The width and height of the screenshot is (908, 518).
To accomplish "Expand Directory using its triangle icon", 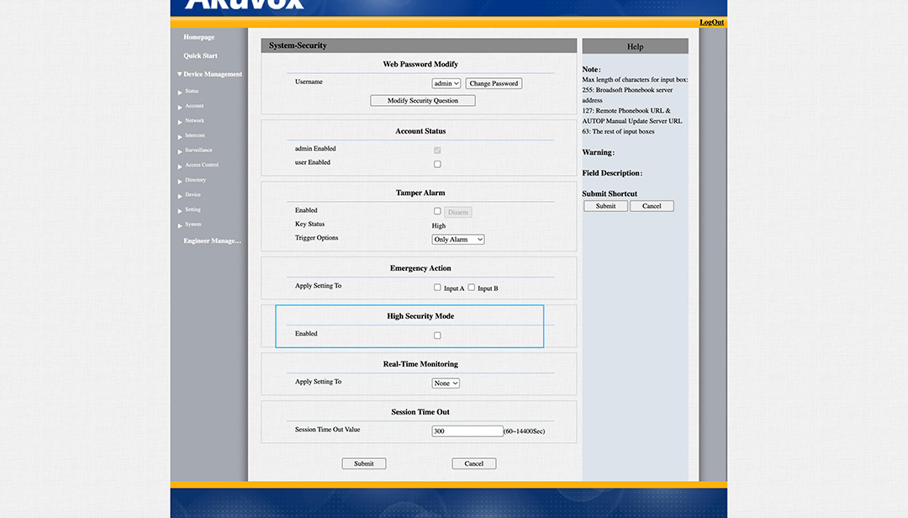I will [180, 182].
